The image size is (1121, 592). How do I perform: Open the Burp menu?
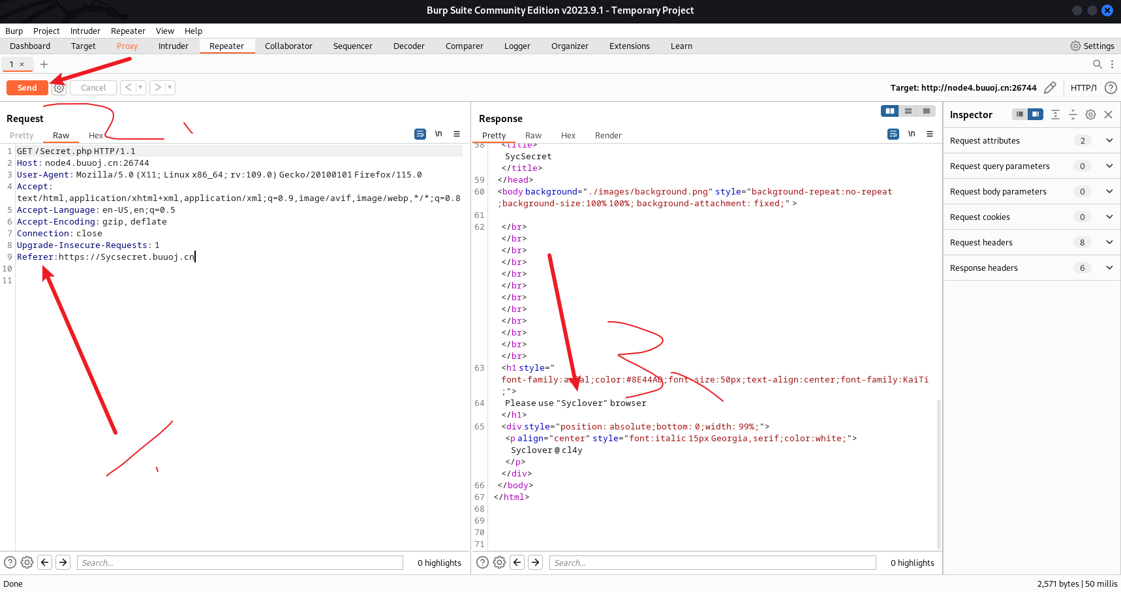tap(14, 31)
